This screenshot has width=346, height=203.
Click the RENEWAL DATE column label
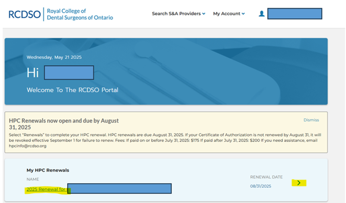266,177
